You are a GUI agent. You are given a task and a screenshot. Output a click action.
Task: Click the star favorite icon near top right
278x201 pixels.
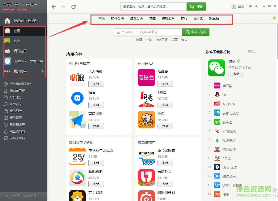pos(274,18)
